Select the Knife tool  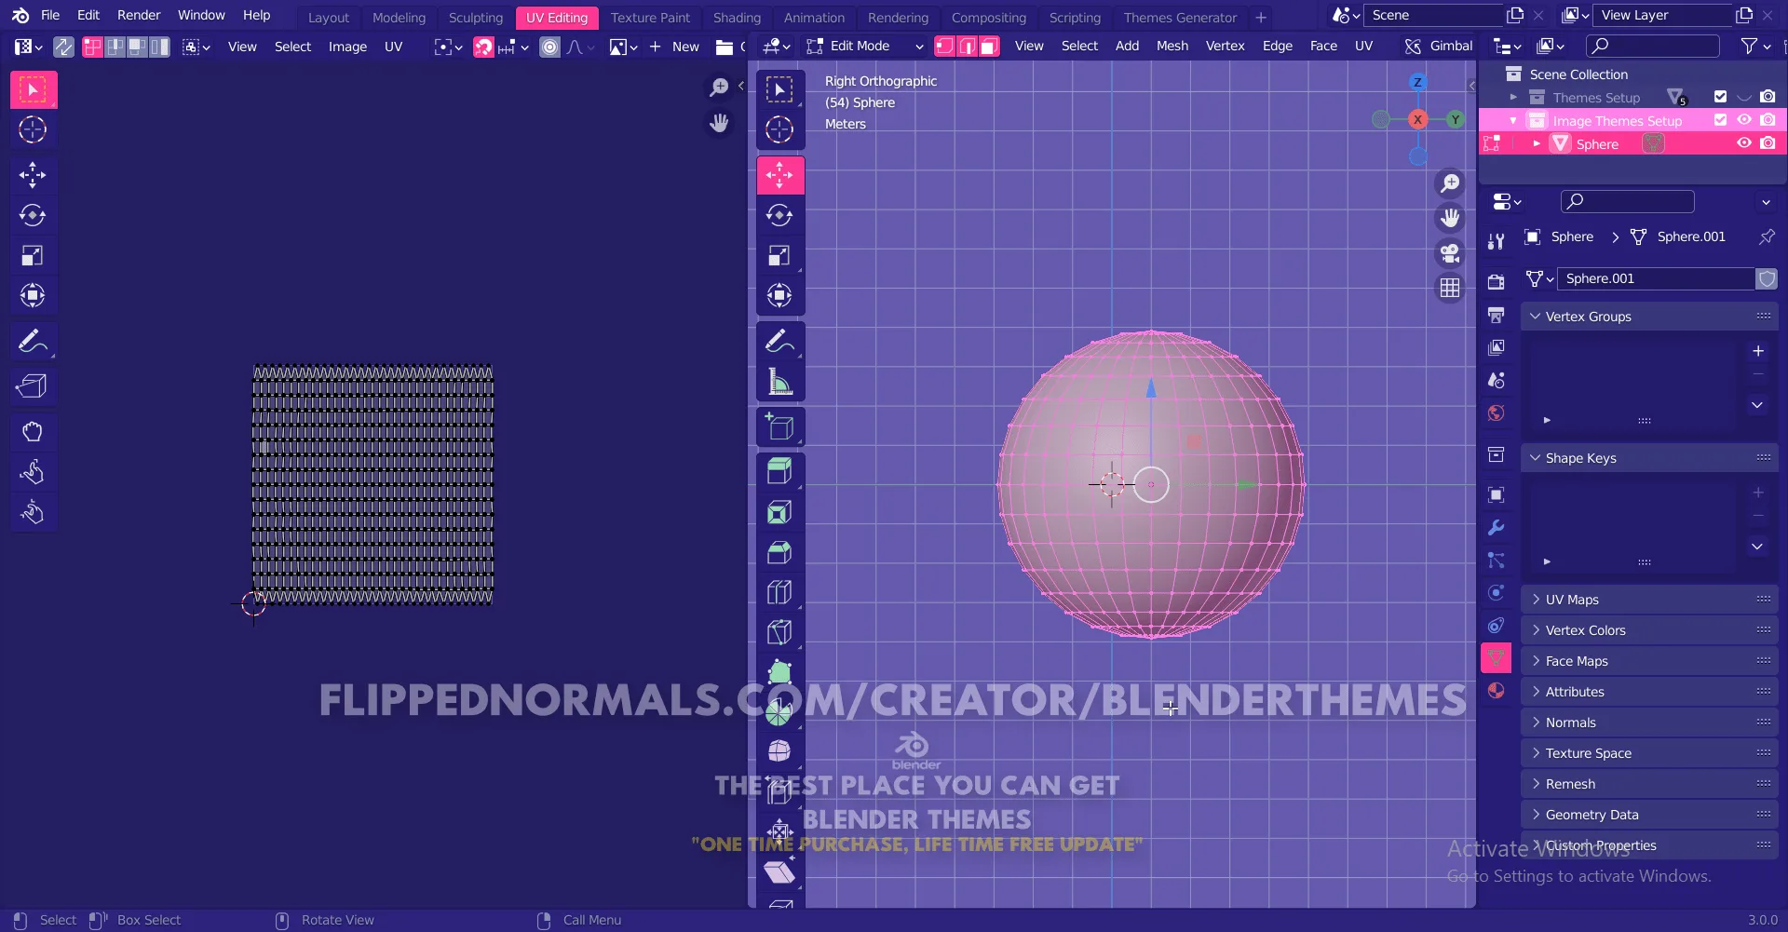point(779,632)
